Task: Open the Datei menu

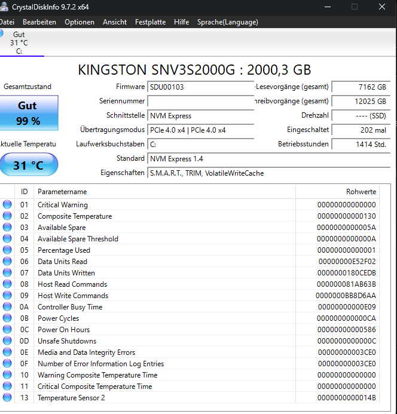Action: click(7, 22)
